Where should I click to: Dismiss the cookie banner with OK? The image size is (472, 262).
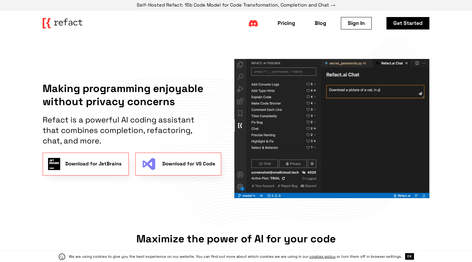coord(409,256)
